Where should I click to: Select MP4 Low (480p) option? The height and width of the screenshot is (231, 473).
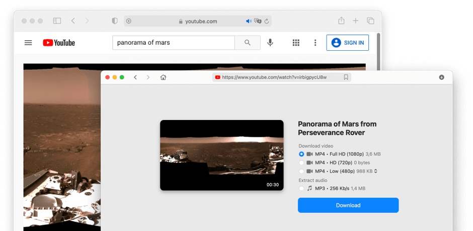click(301, 171)
